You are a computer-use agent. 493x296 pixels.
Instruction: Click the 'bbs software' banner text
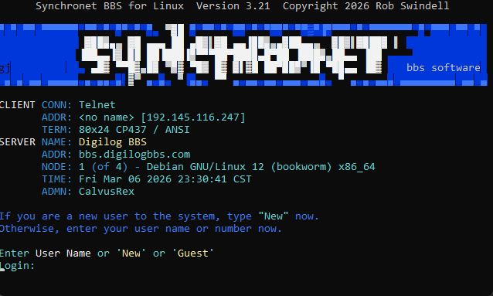[444, 68]
